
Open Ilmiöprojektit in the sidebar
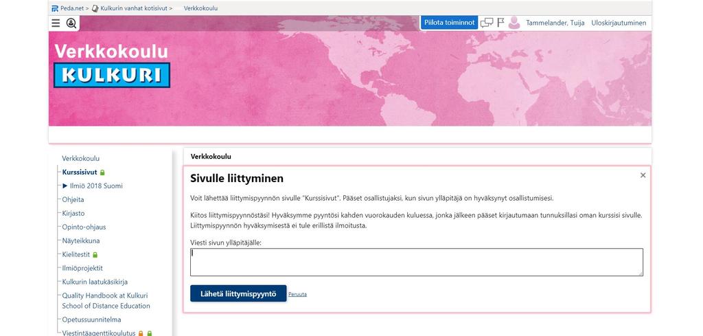(x=82, y=268)
